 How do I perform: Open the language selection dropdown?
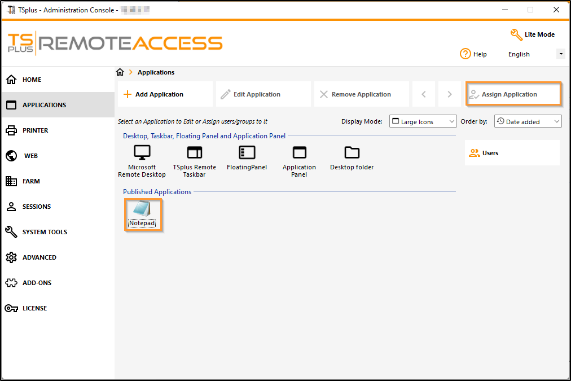click(x=560, y=54)
